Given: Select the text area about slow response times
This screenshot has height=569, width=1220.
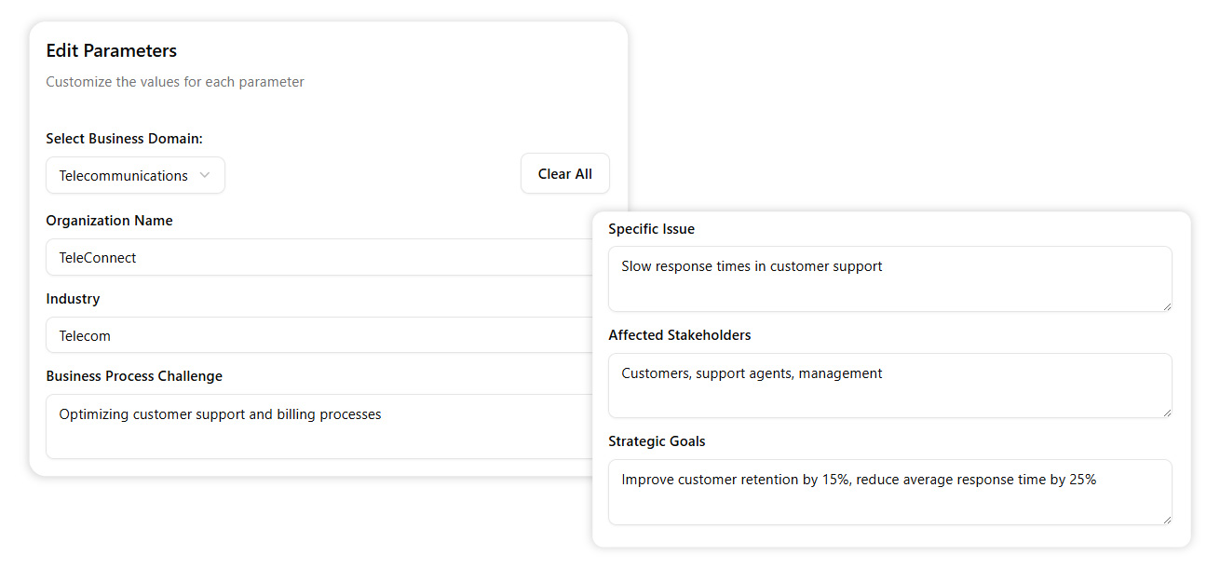Looking at the screenshot, I should [889, 278].
